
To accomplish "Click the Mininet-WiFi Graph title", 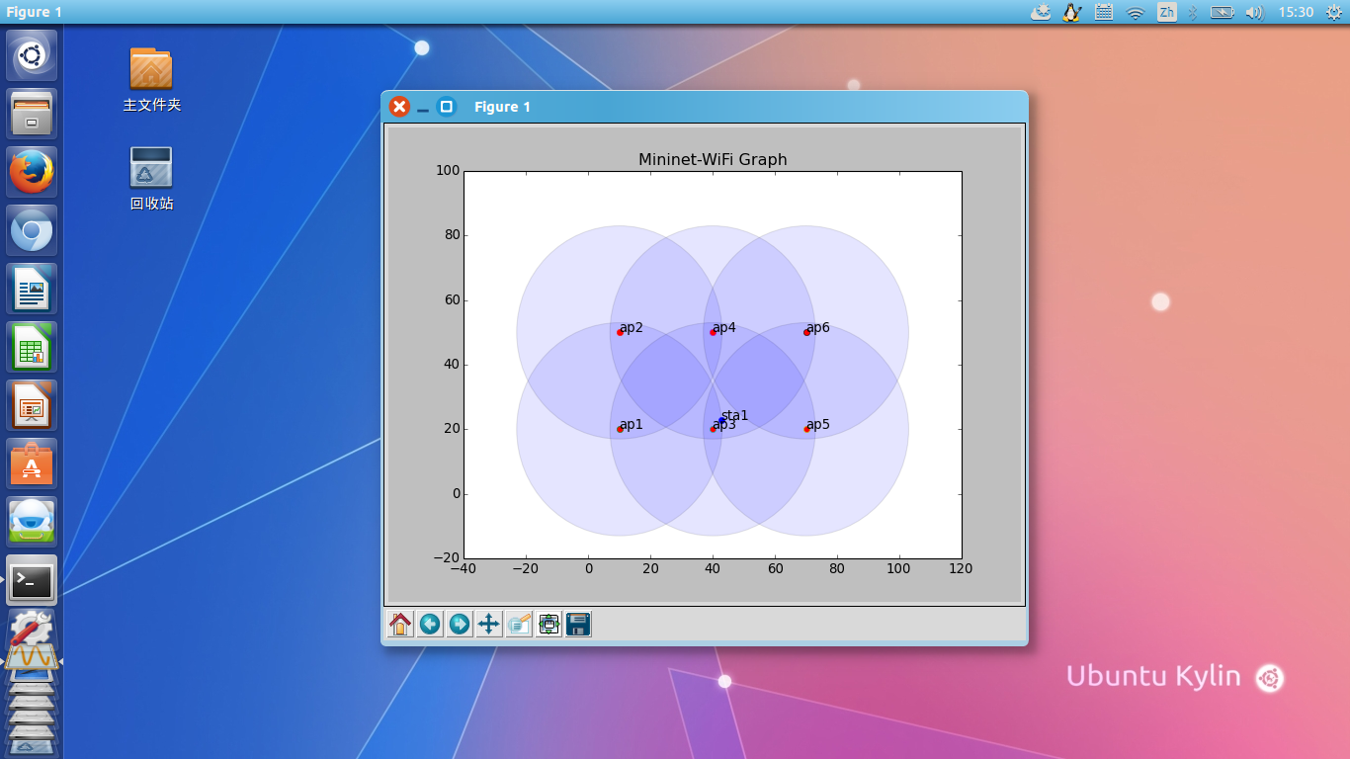I will tap(713, 159).
